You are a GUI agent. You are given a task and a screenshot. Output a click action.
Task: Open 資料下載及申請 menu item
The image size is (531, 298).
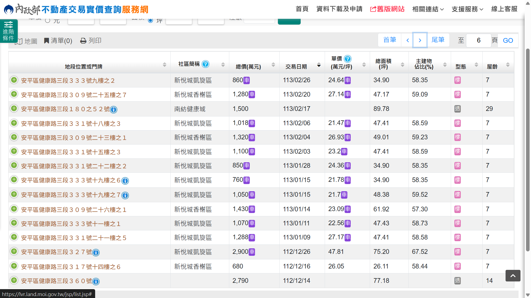[339, 9]
